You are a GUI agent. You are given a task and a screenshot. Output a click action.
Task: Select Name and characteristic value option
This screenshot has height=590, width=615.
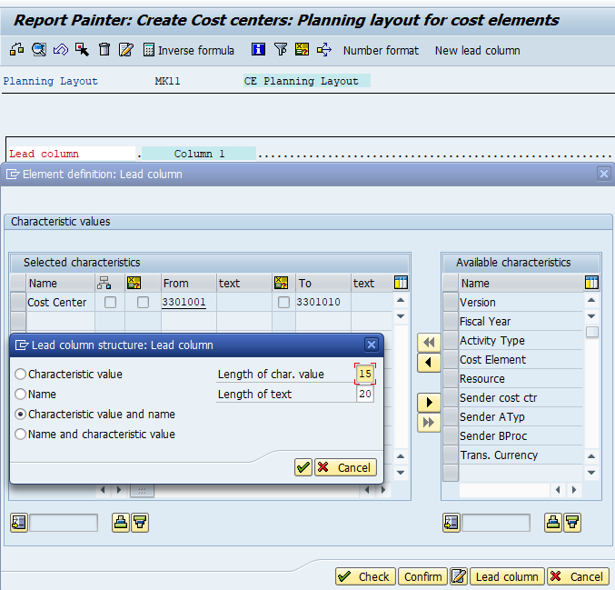(21, 435)
